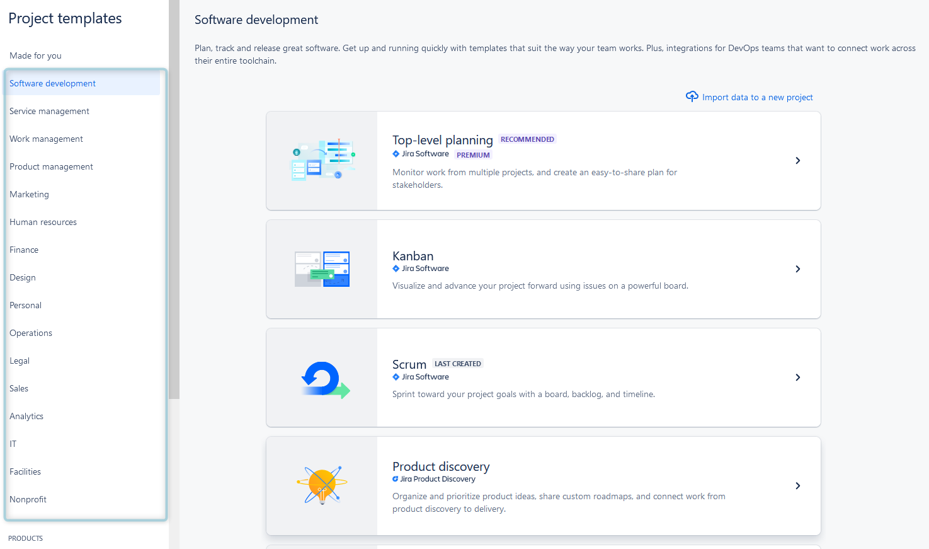Image resolution: width=929 pixels, height=549 pixels.
Task: Click the Product discovery template title
Action: tap(441, 466)
